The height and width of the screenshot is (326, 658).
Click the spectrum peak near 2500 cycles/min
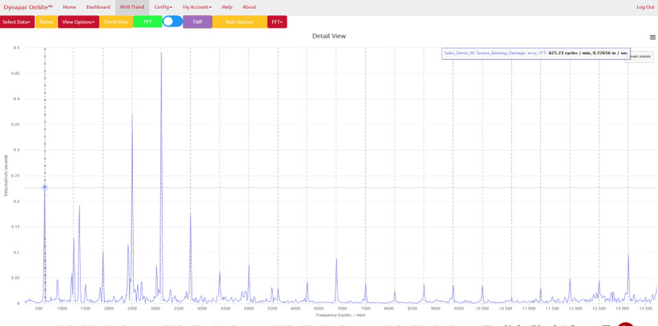pos(132,114)
